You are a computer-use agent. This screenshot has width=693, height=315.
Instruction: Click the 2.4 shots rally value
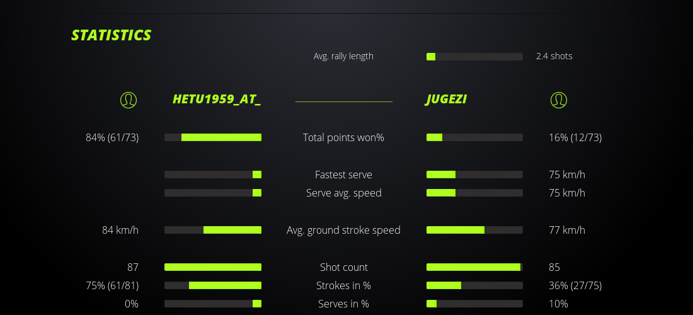point(554,56)
